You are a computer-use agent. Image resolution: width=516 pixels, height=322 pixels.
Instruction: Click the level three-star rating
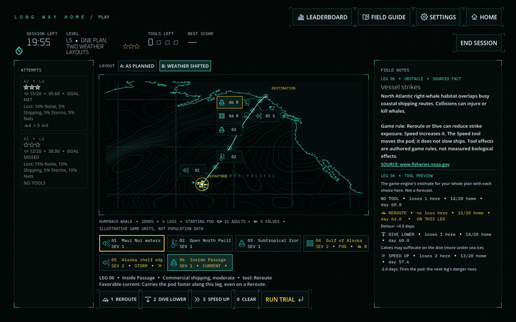(131, 47)
